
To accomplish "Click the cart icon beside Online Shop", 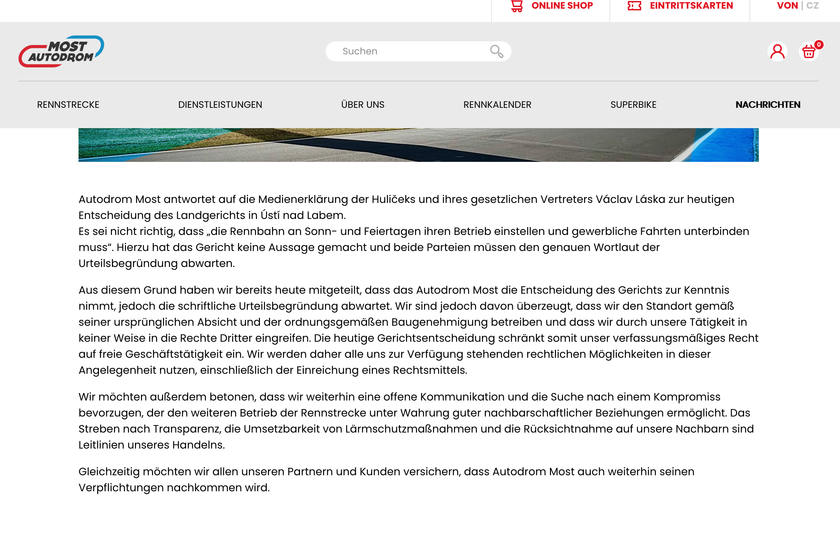I will (517, 6).
